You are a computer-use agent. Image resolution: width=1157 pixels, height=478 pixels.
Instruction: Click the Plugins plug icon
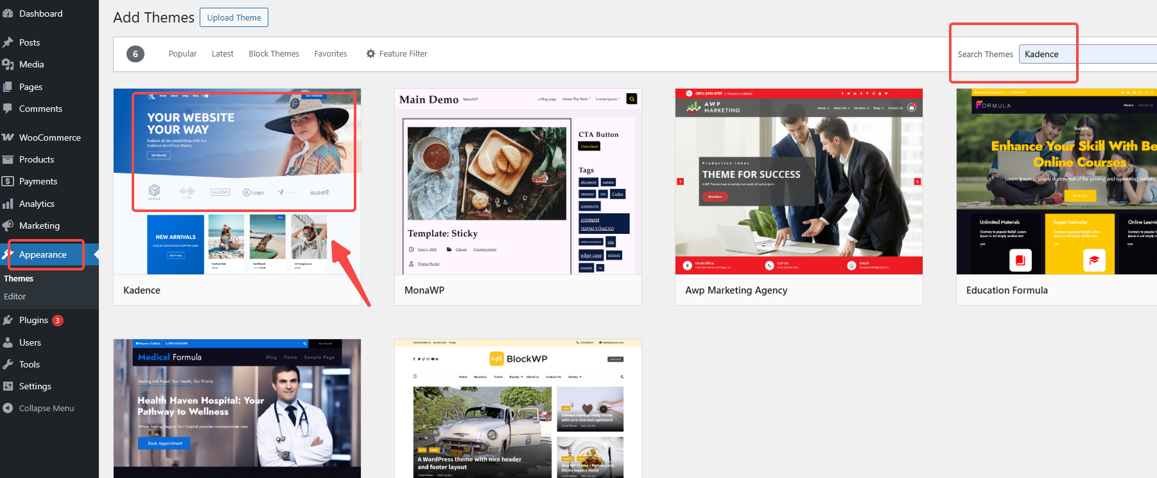click(x=8, y=320)
